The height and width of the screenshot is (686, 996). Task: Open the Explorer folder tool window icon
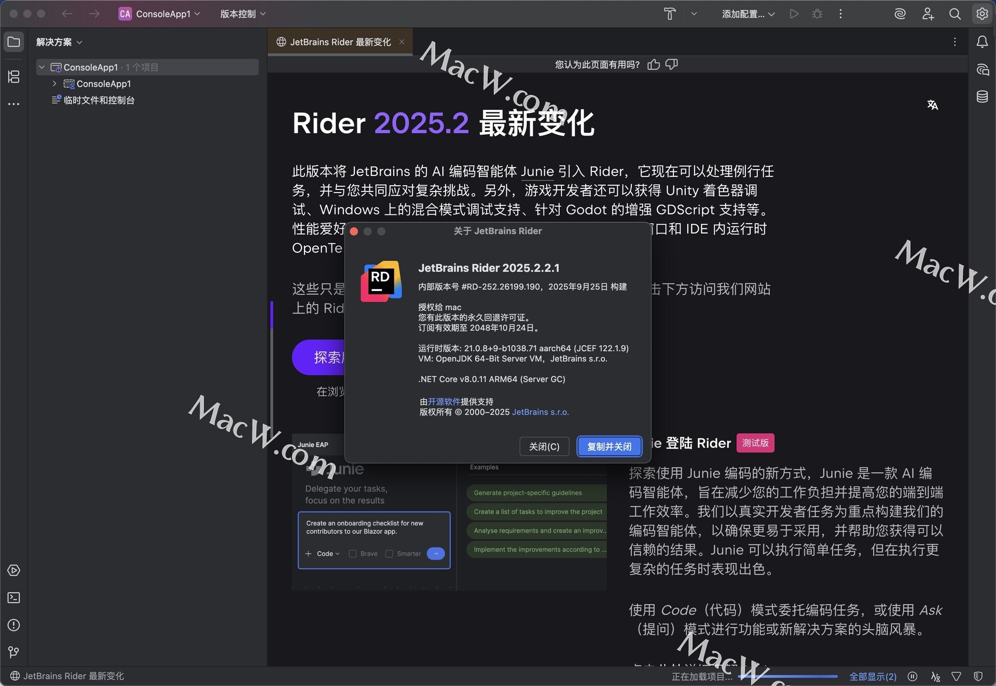(14, 42)
